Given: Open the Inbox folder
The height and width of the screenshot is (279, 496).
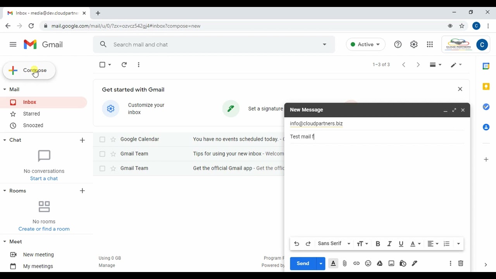Looking at the screenshot, I should click(43, 102).
